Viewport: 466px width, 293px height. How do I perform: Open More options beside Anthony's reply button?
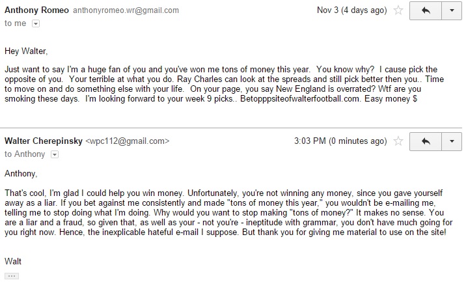tap(452, 10)
